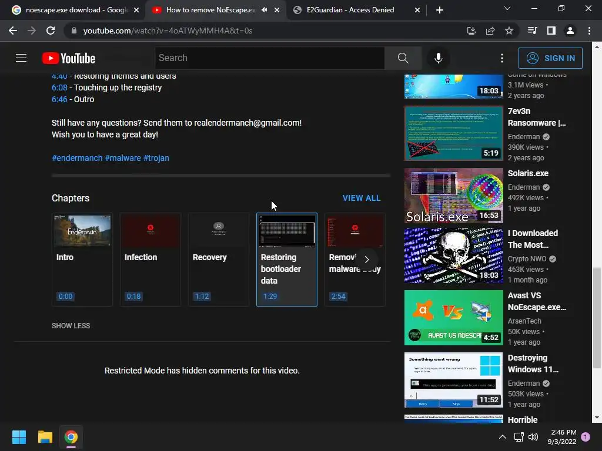The image size is (602, 451).
Task: Click the search magnifier button
Action: pos(403,58)
